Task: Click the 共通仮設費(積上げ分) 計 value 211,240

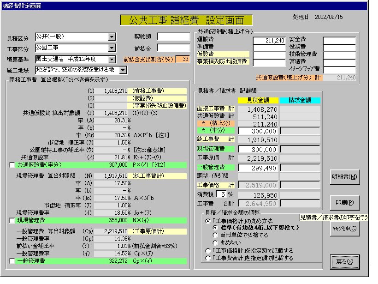Action: 339,78
